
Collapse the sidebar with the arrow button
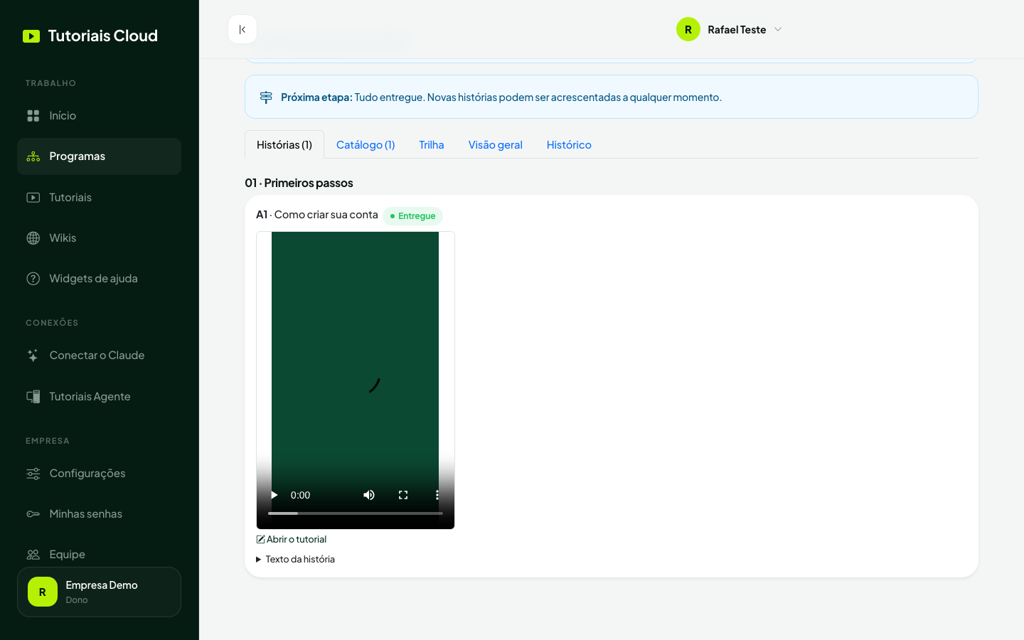[x=242, y=29]
